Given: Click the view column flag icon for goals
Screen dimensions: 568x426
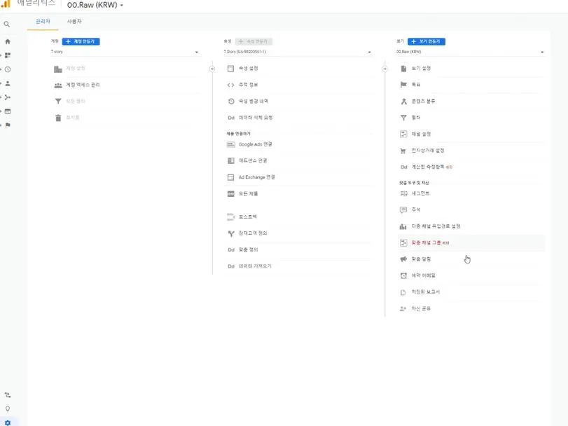Looking at the screenshot, I should coord(403,85).
